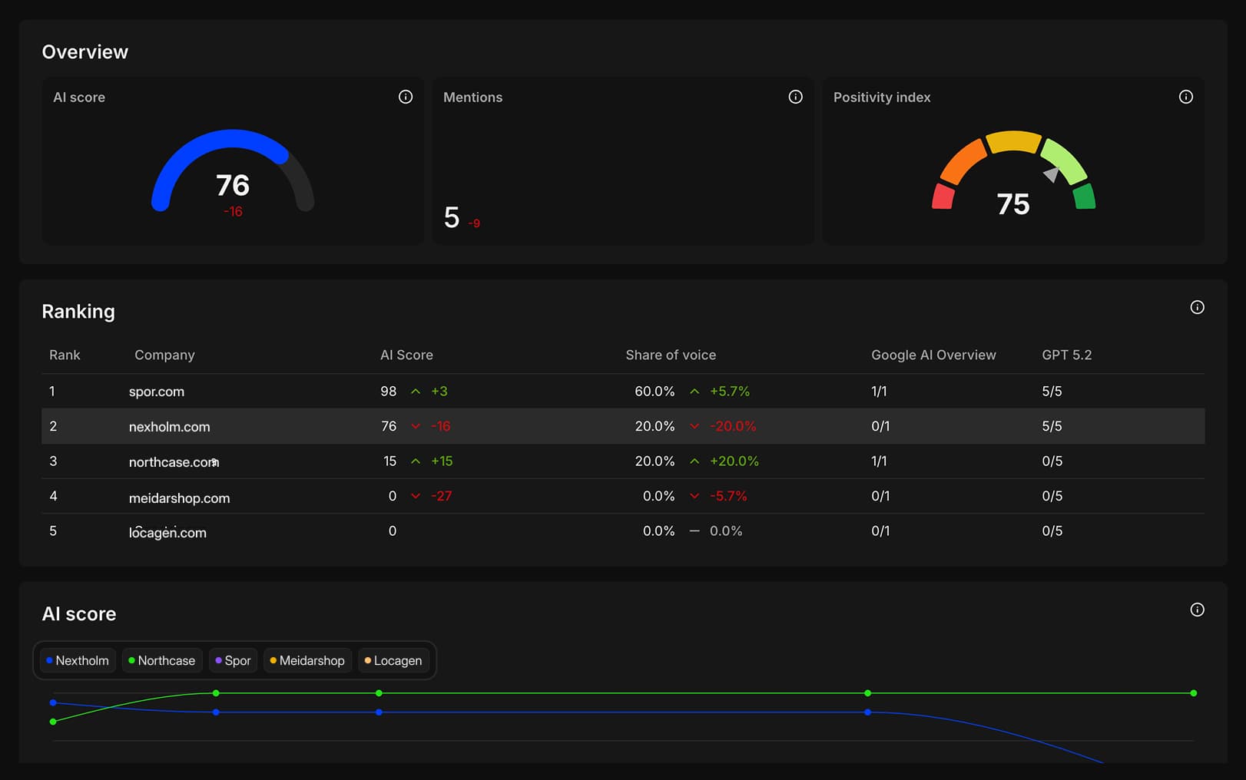
Task: Open the Positivity index info icon
Action: pos(1186,97)
